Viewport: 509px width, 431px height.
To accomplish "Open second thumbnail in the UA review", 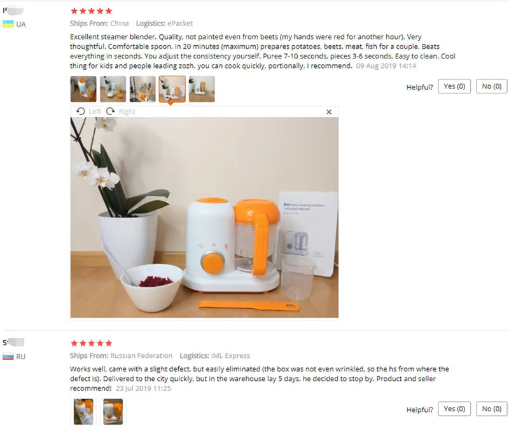I will coord(113,89).
